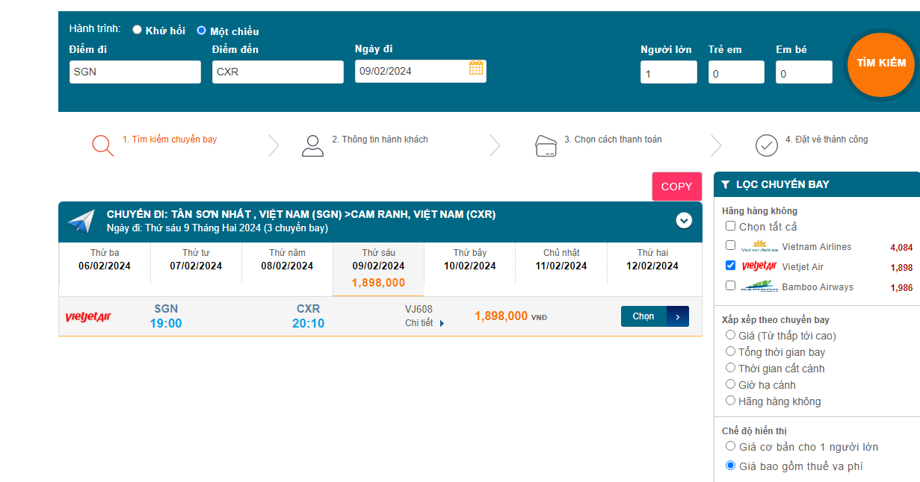
Task: Click the filter funnel icon in Lọc Chuyến Bay
Action: (726, 185)
